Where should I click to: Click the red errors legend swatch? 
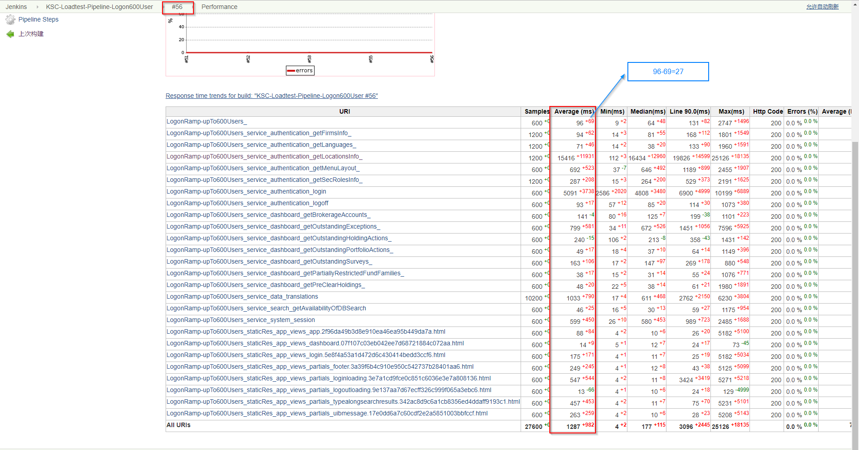coord(291,71)
